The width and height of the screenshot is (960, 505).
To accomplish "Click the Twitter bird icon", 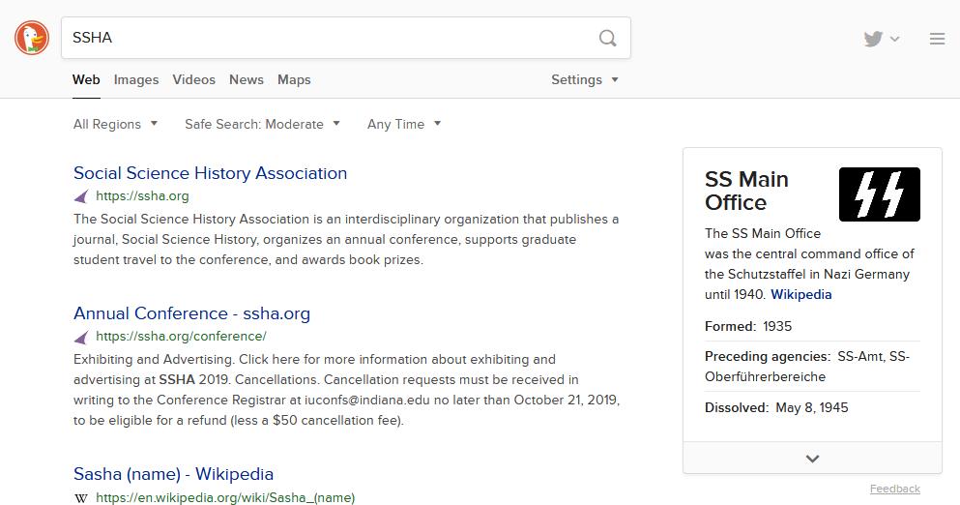I will click(873, 39).
